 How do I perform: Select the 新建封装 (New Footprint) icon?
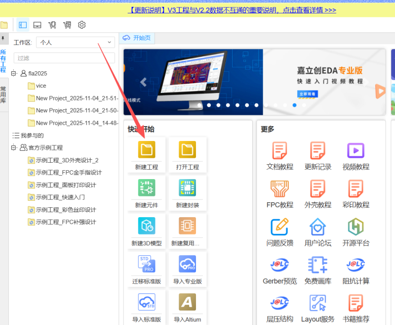(188, 188)
